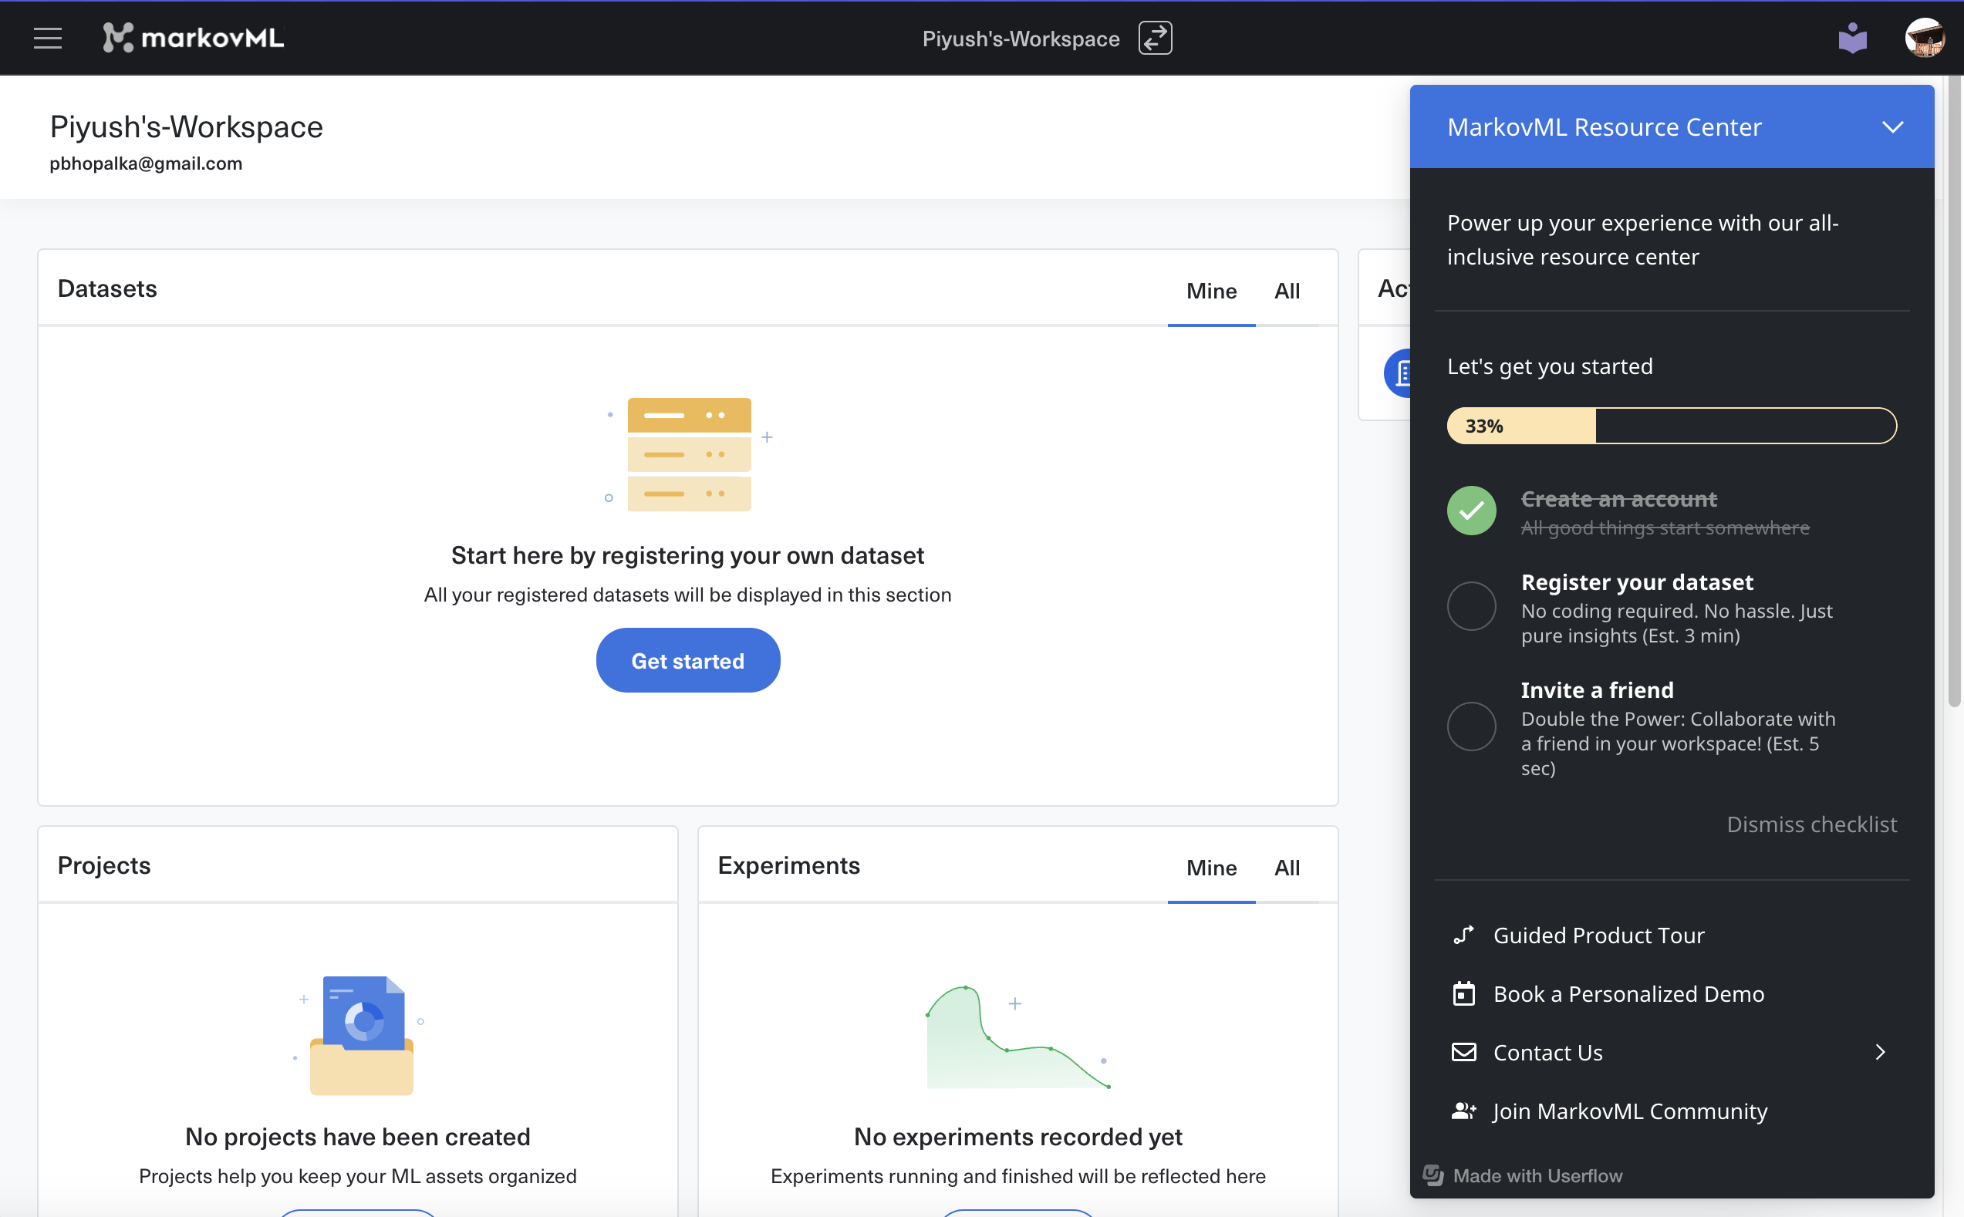The width and height of the screenshot is (1964, 1217).
Task: Click the community people icon
Action: point(1463,1111)
